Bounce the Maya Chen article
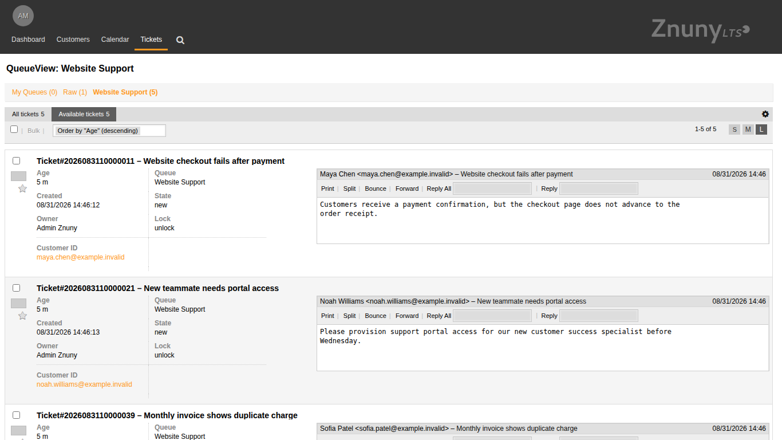782x440 pixels. pos(376,188)
